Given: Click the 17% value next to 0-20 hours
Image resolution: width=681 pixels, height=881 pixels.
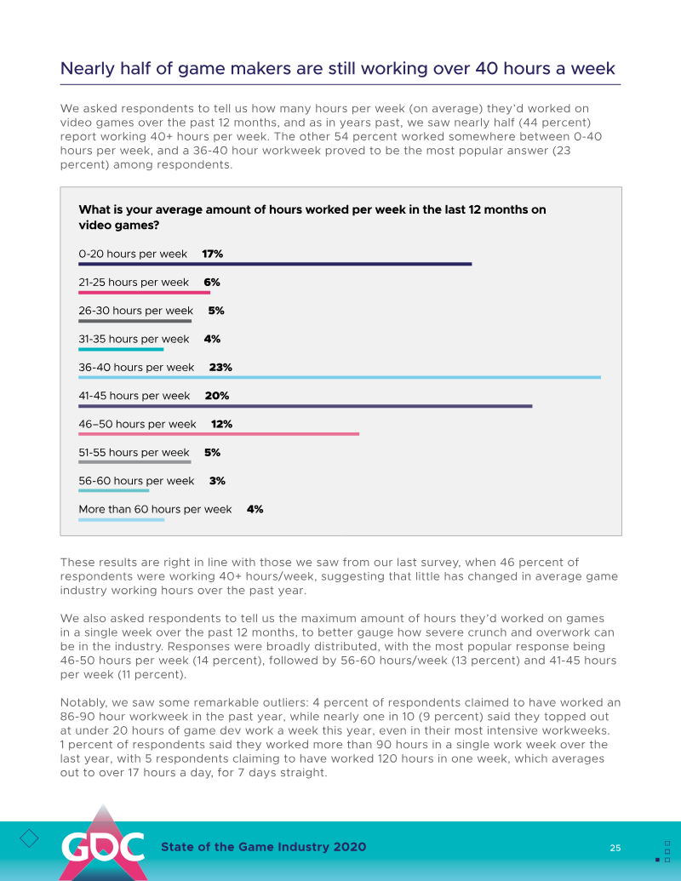Looking at the screenshot, I should (x=212, y=254).
